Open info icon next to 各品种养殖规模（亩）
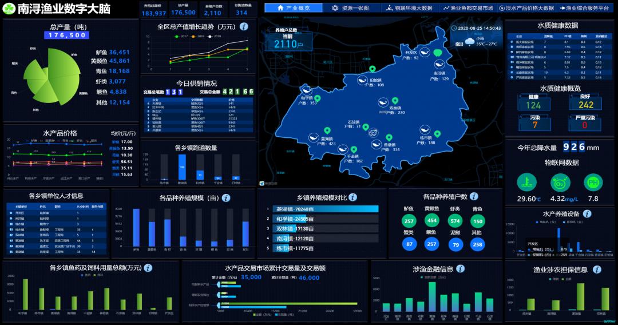This screenshot has height=325, width=618. click(x=226, y=198)
